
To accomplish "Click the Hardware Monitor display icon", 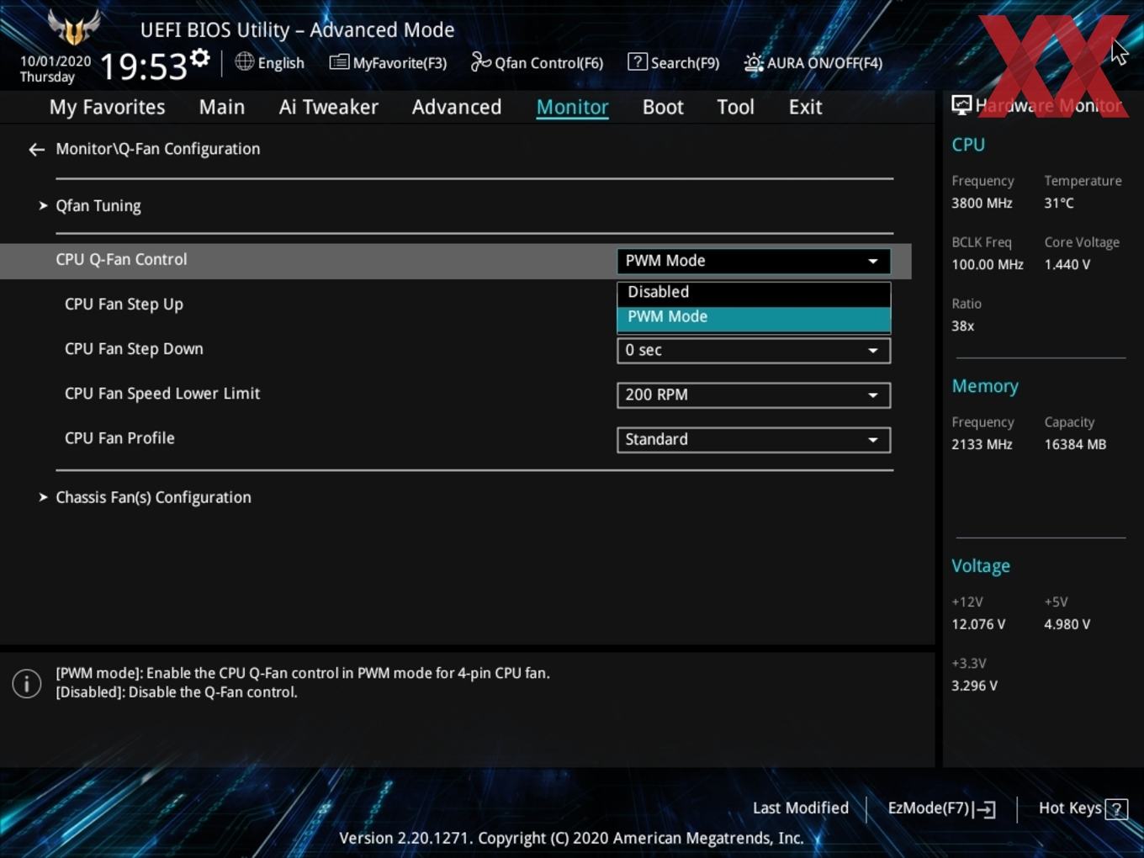I will pos(961,105).
